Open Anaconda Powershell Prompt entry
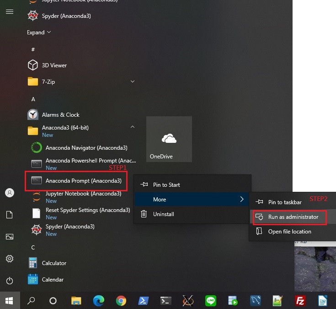The height and width of the screenshot is (309, 336). pyautogui.click(x=84, y=164)
